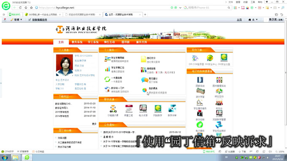Open the 意见建议 chat bubble icon
This screenshot has height=161, width=287.
[145, 80]
